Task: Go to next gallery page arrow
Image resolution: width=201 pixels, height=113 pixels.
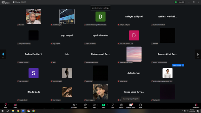Action: [198, 54]
